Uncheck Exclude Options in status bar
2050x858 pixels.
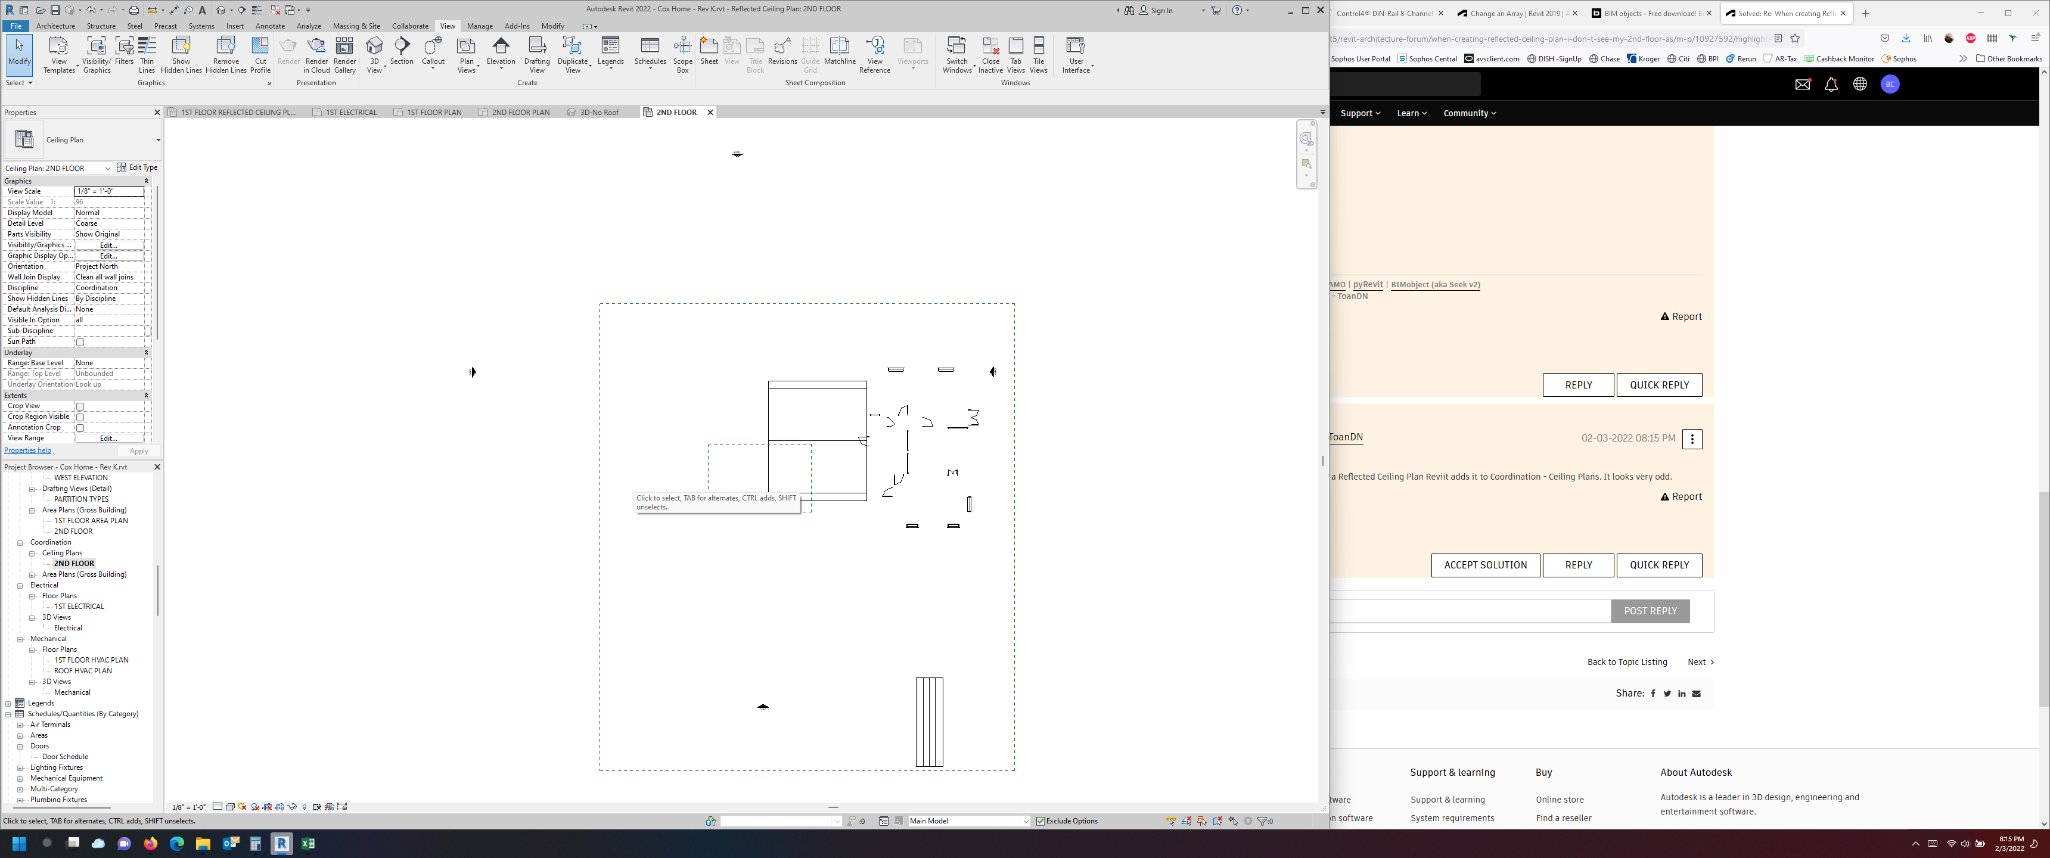1040,822
